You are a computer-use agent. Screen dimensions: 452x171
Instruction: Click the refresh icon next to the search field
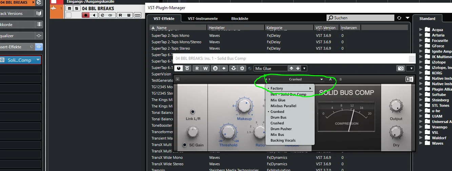tap(399, 18)
